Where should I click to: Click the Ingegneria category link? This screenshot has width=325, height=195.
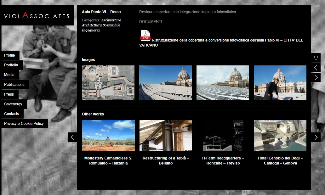[91, 30]
